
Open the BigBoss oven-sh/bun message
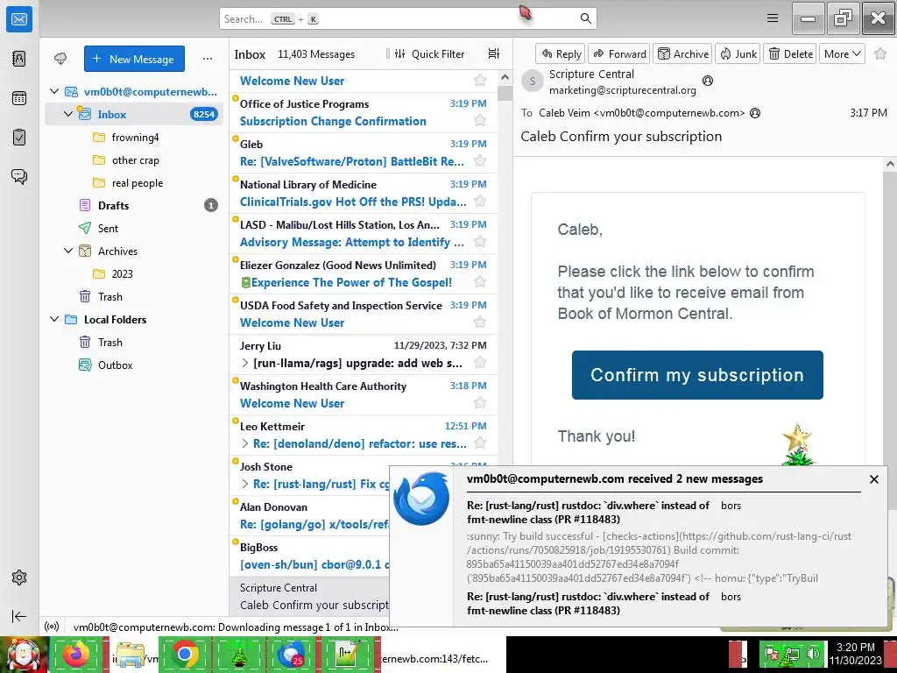309,556
